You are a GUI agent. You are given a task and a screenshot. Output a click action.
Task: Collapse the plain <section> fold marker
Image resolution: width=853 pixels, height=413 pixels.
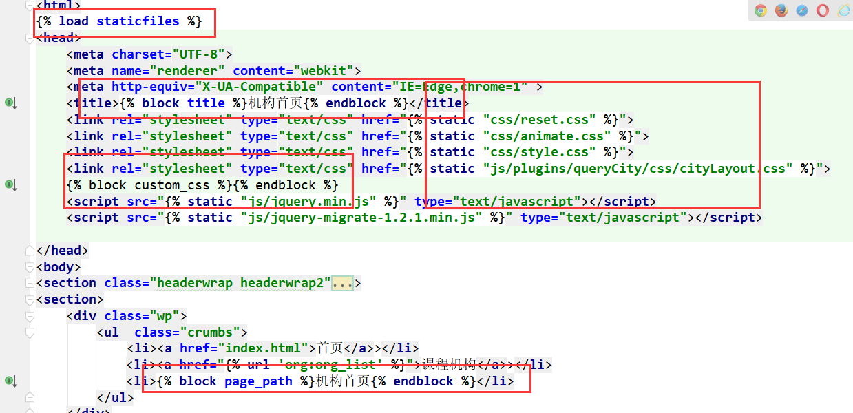coord(29,299)
